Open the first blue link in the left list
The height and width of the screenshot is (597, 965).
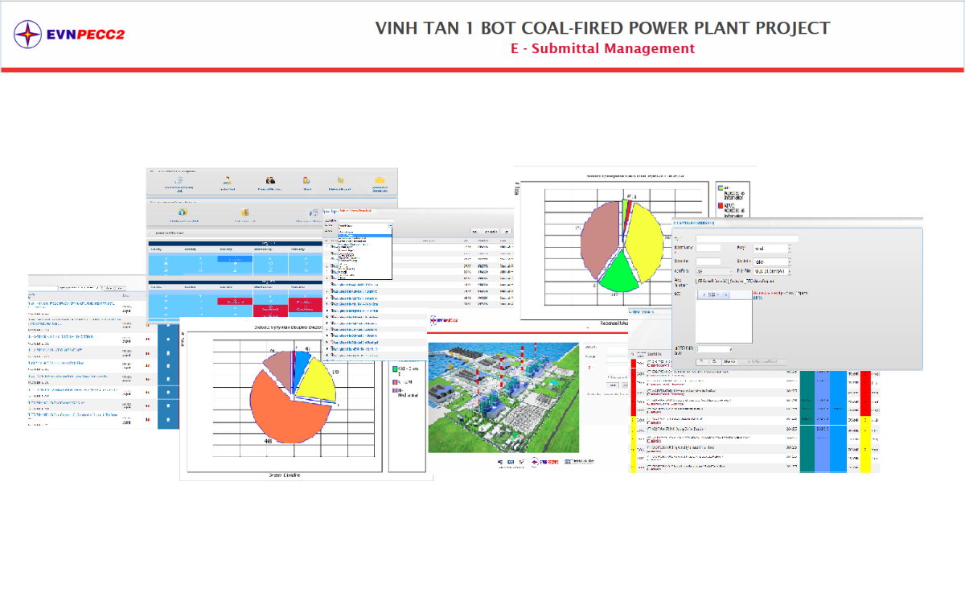click(72, 303)
